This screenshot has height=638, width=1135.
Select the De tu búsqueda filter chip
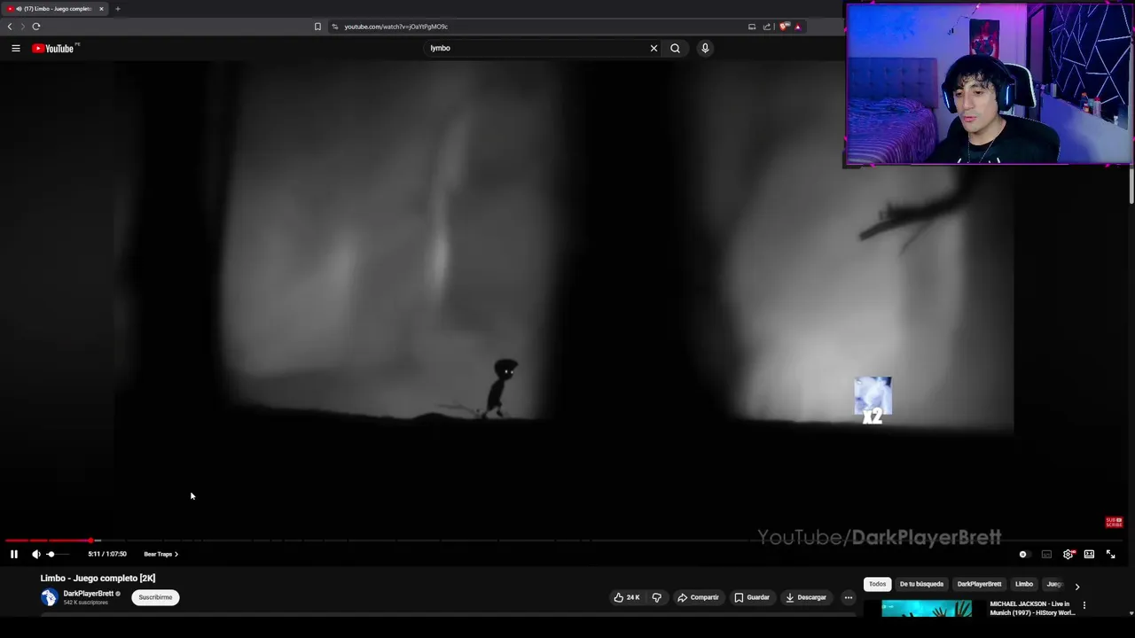pyautogui.click(x=921, y=584)
